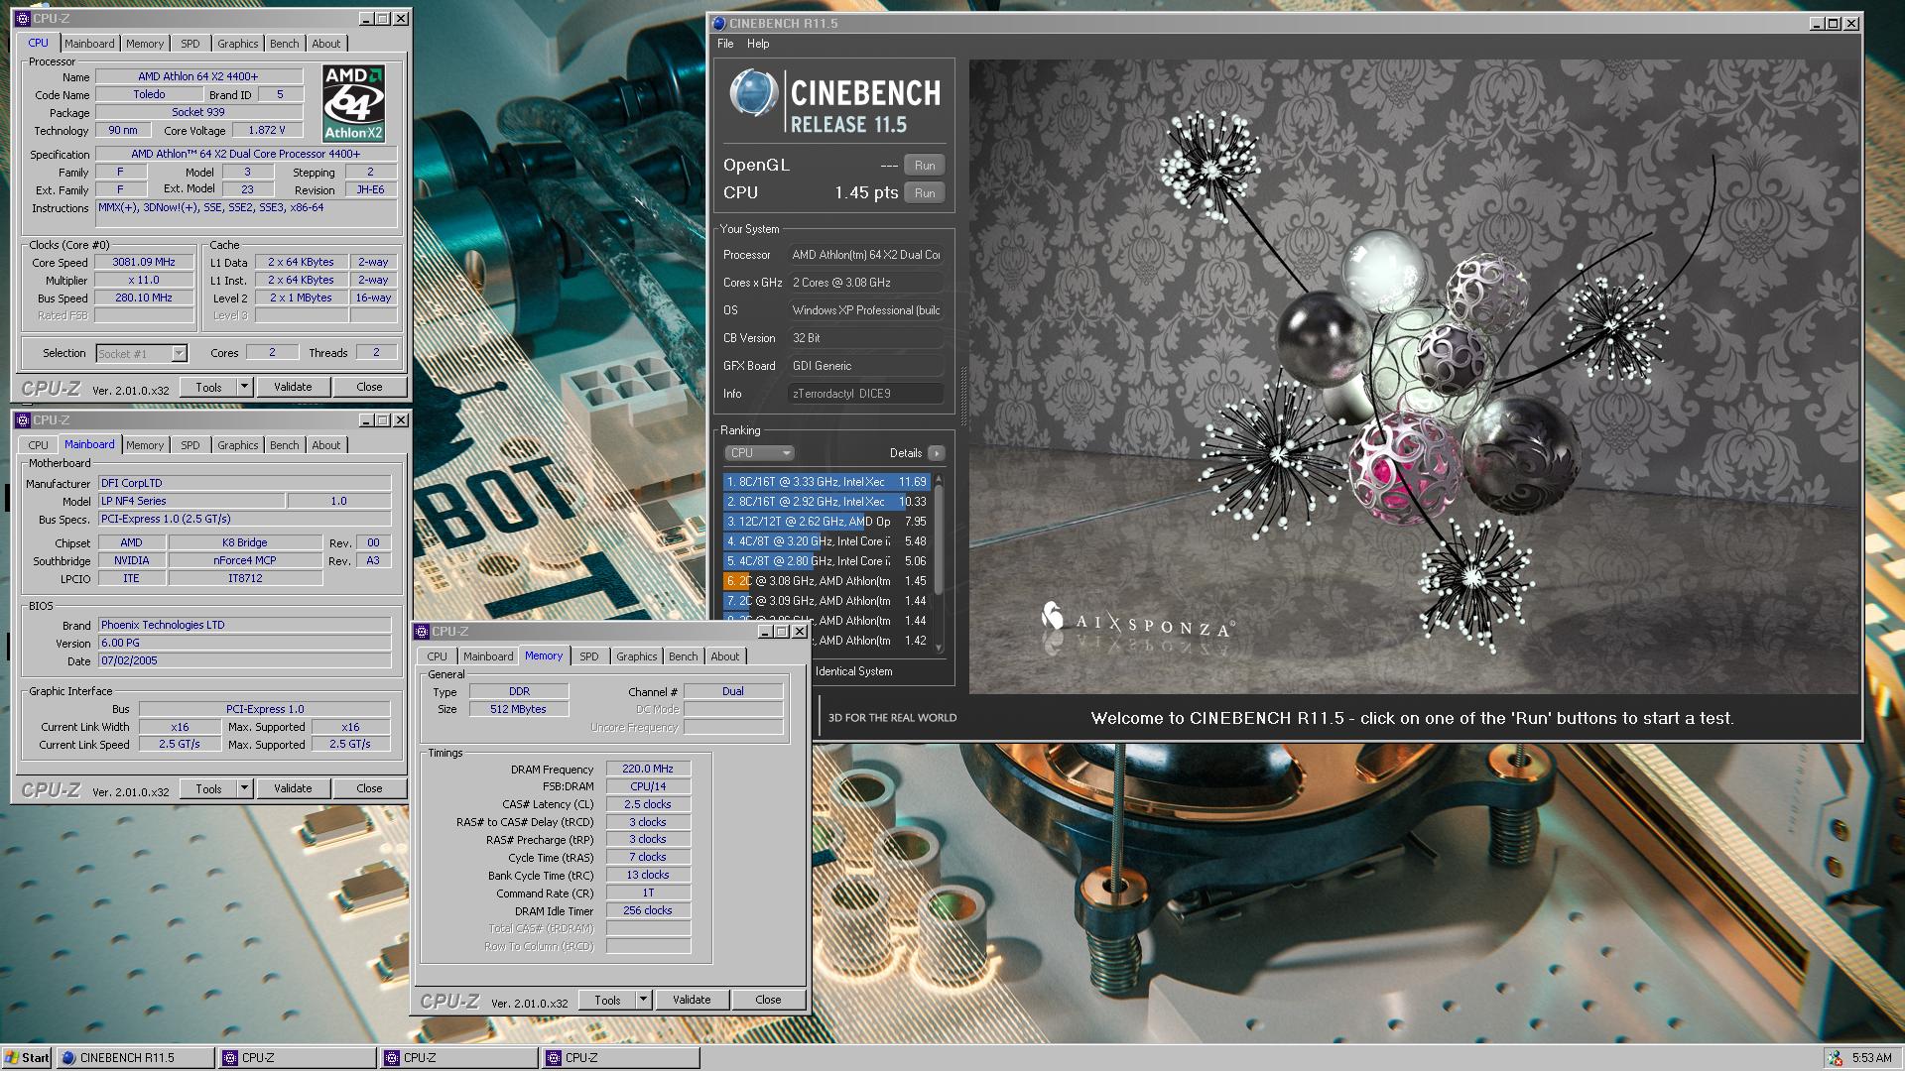Switch to SPD tab in top CPU-Z window

click(x=190, y=44)
